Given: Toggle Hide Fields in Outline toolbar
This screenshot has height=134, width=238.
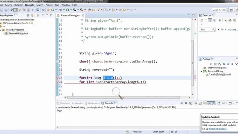Looking at the screenshot, I should click(224, 64).
